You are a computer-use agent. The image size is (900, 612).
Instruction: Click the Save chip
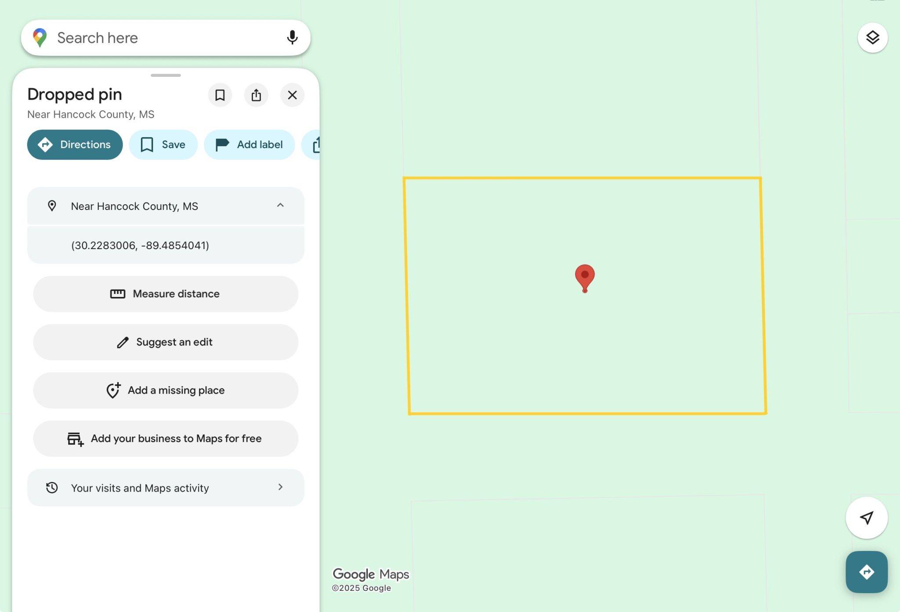point(163,145)
